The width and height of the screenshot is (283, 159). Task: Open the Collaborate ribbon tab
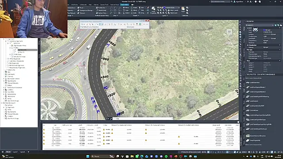(83, 5)
